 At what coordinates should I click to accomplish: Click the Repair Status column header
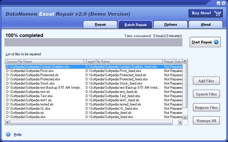[x=173, y=62]
